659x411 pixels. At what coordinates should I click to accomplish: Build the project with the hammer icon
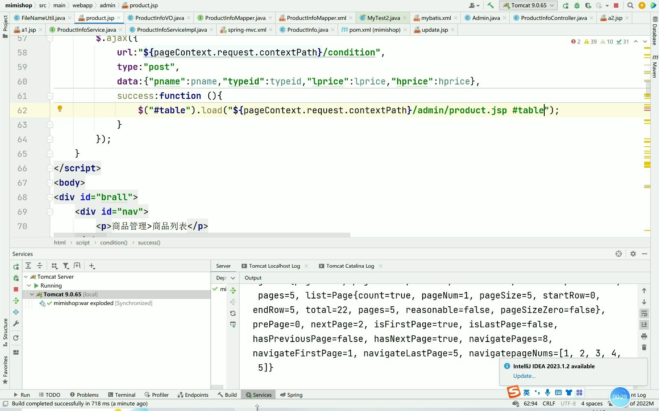click(x=491, y=5)
